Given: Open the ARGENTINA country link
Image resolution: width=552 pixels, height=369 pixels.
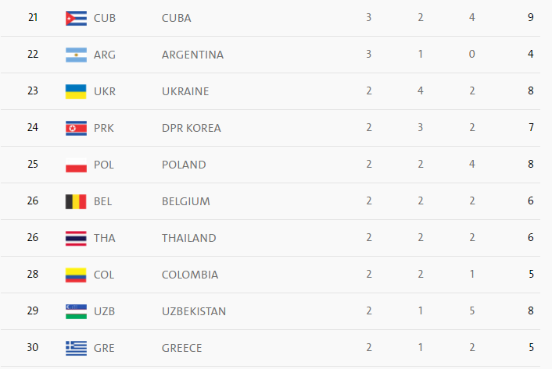Looking at the screenshot, I should [192, 55].
